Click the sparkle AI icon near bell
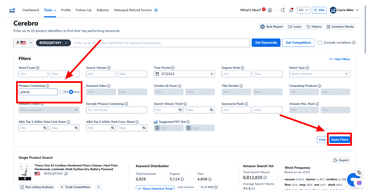 283,10
